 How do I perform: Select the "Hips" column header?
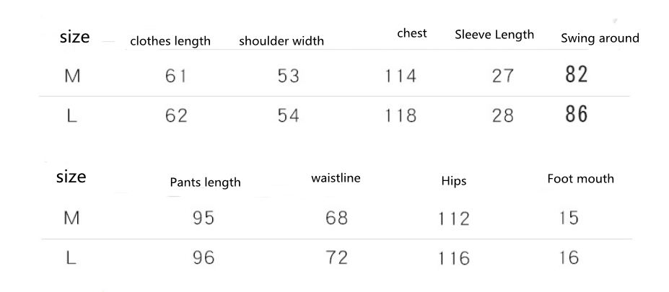tap(453, 181)
